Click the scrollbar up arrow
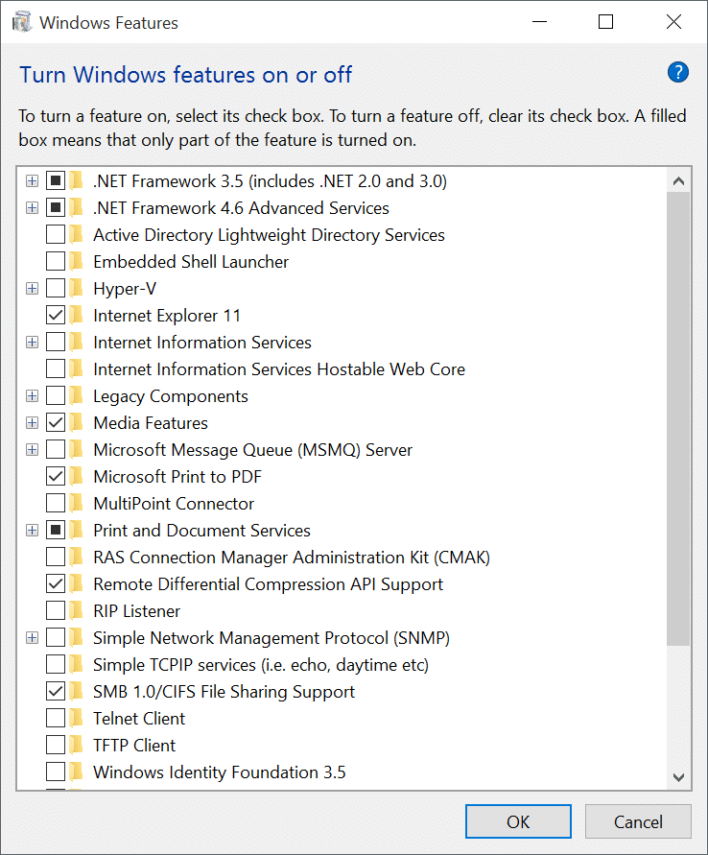Image resolution: width=708 pixels, height=855 pixels. (x=678, y=180)
